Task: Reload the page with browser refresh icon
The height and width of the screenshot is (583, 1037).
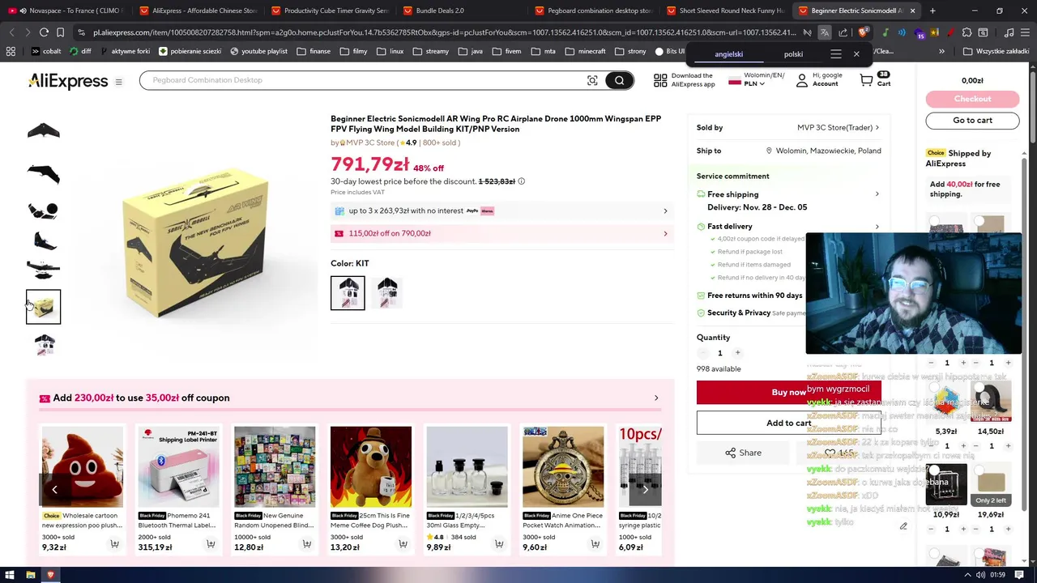Action: coord(44,32)
